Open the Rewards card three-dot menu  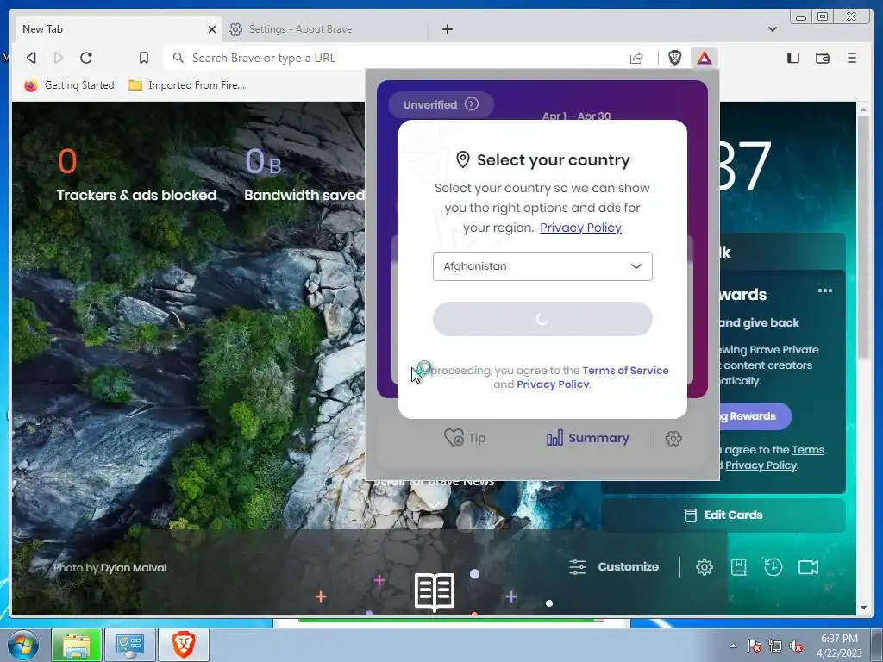tap(825, 290)
